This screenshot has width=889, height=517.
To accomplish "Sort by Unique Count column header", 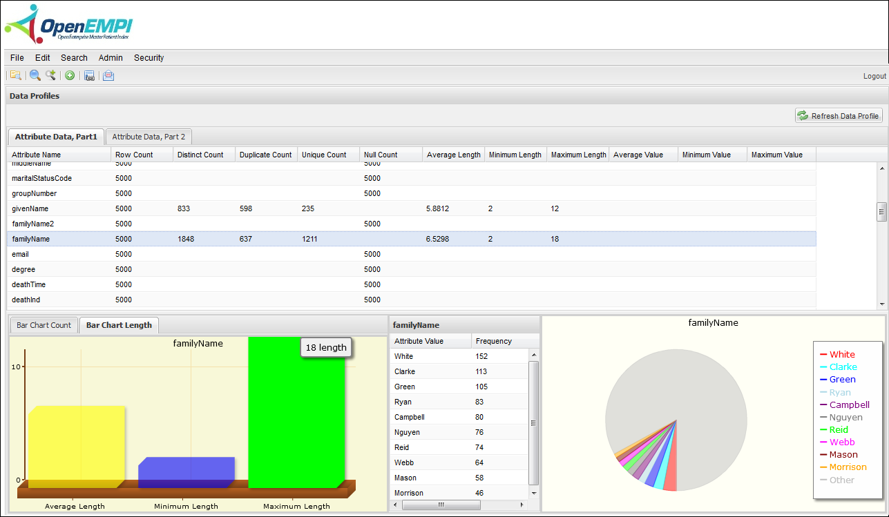I will tap(329, 155).
